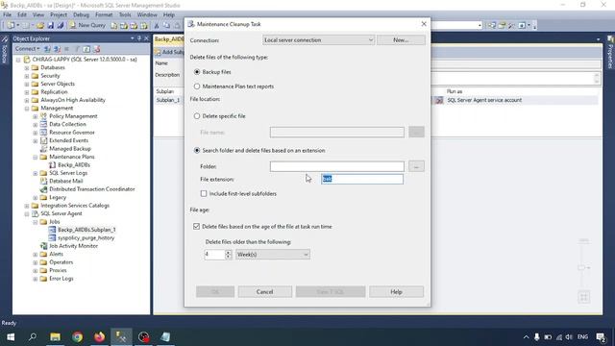
Task: Close the Object Explorer panel
Action: (146, 38)
